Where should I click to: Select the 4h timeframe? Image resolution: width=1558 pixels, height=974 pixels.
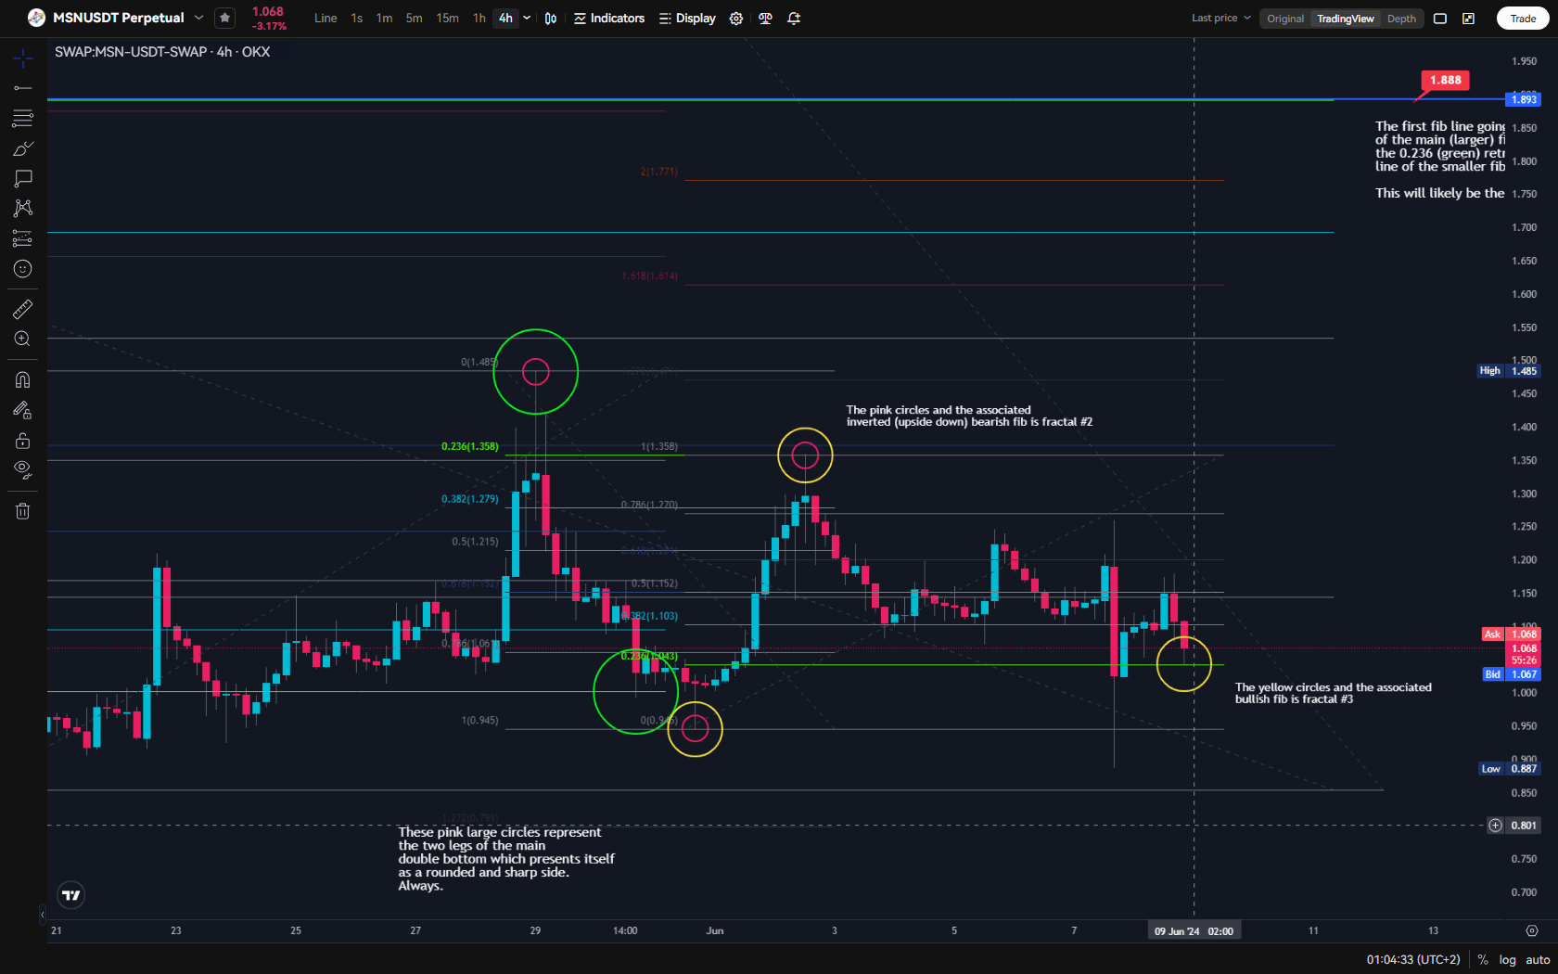505,19
